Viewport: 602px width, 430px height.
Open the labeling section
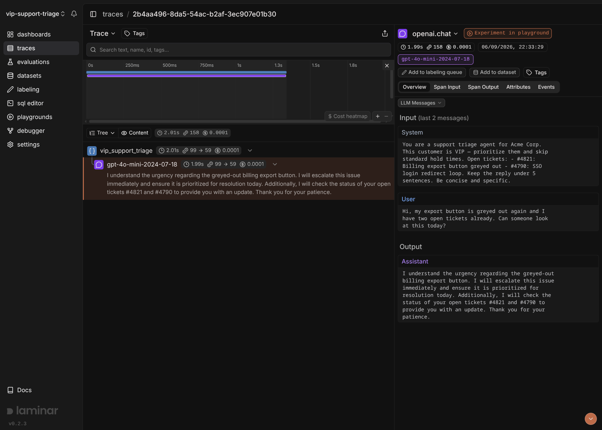click(x=41, y=89)
